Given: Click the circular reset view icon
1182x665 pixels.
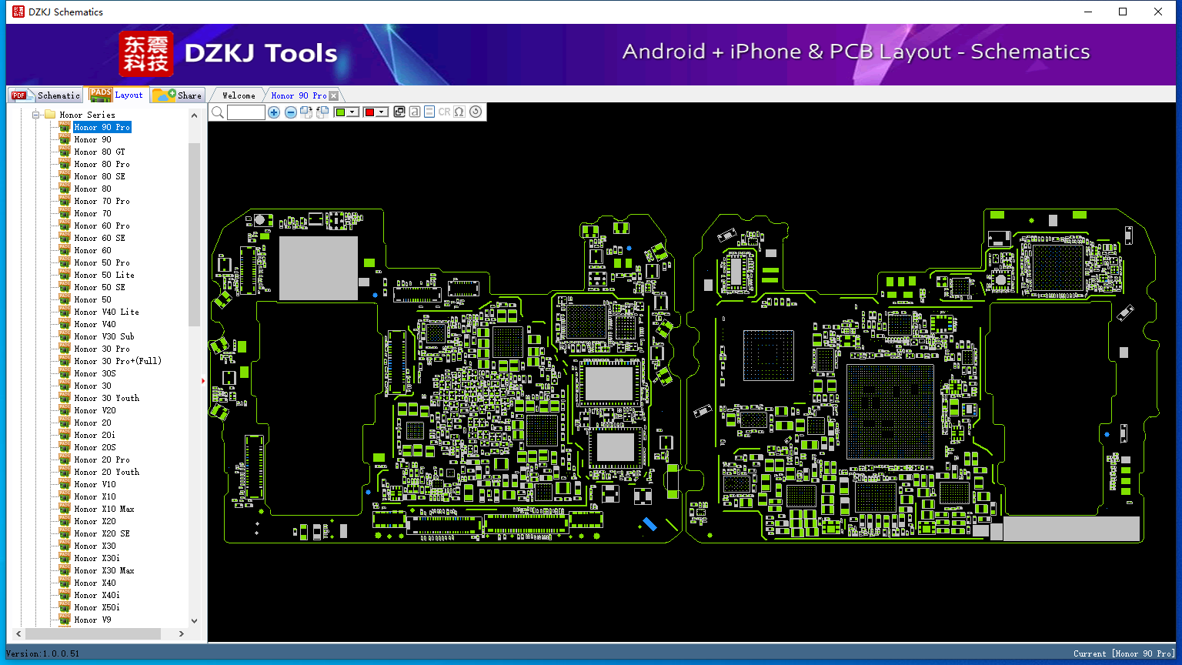Looking at the screenshot, I should point(476,112).
